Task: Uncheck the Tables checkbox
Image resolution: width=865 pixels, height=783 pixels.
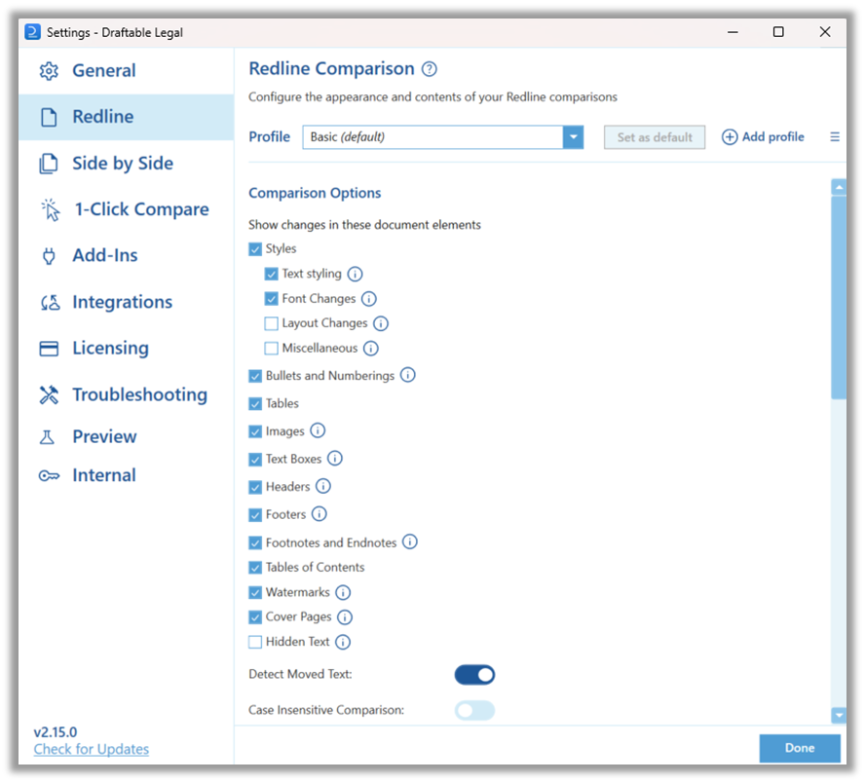Action: pos(255,404)
